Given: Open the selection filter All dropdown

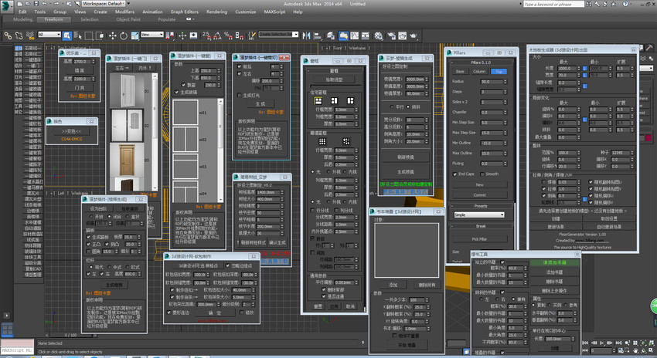Looking at the screenshot, I should pos(49,34).
